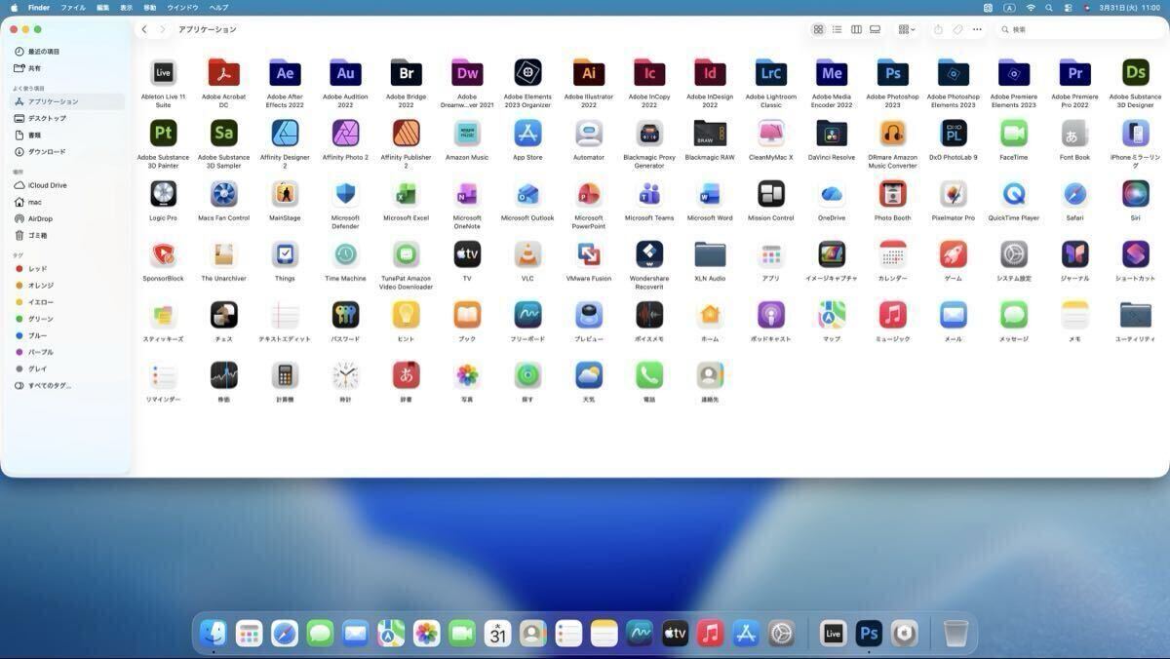Select Macs Fan Control icon
The image size is (1170, 659).
coord(224,194)
